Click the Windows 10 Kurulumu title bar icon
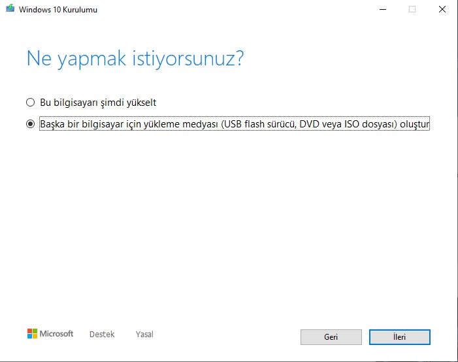Viewport: 458px width, 362px height. tap(9, 9)
